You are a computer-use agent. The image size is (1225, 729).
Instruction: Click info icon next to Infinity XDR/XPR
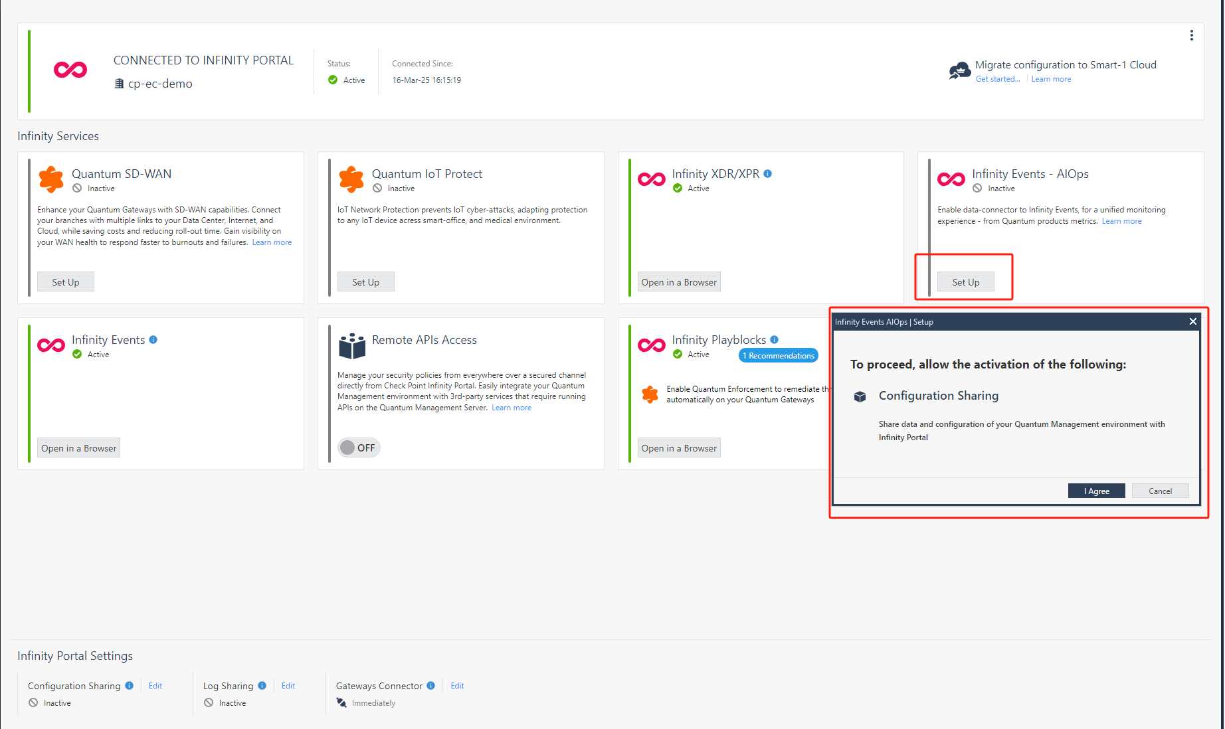click(767, 174)
